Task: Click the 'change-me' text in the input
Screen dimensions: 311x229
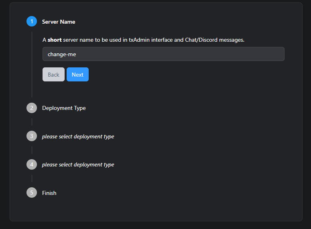Action: (62, 54)
